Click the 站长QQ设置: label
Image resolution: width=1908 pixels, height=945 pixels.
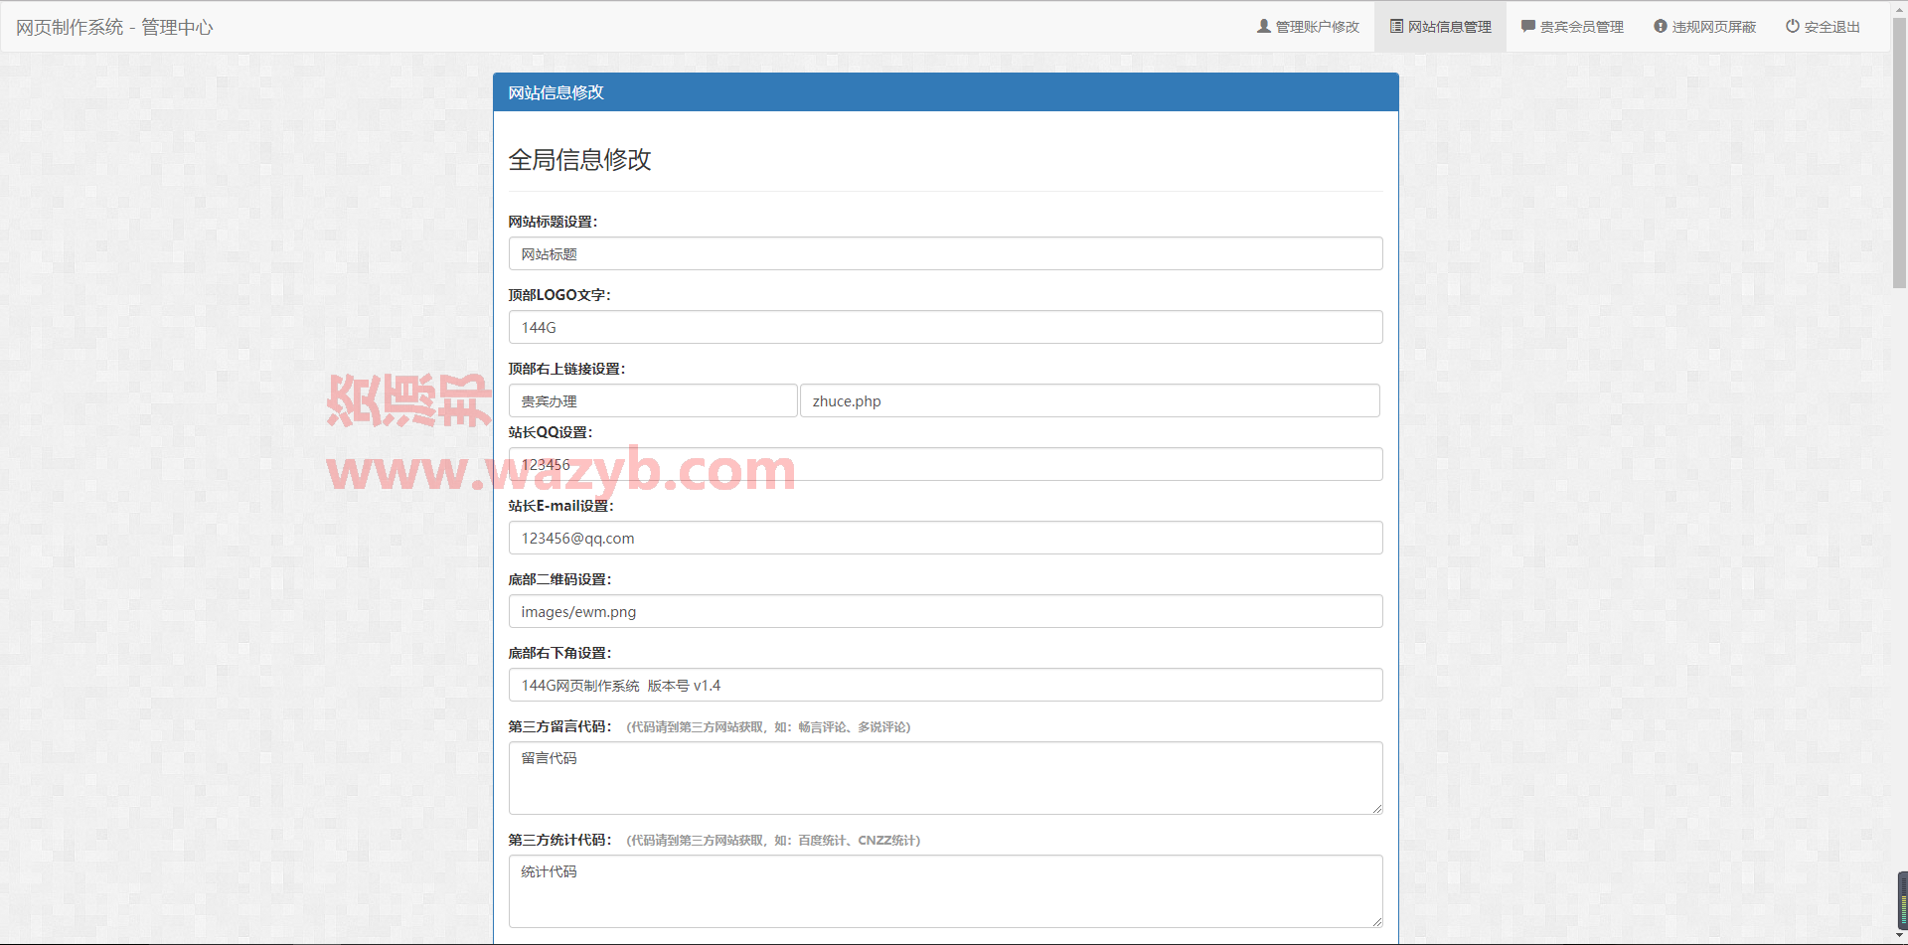pos(551,432)
